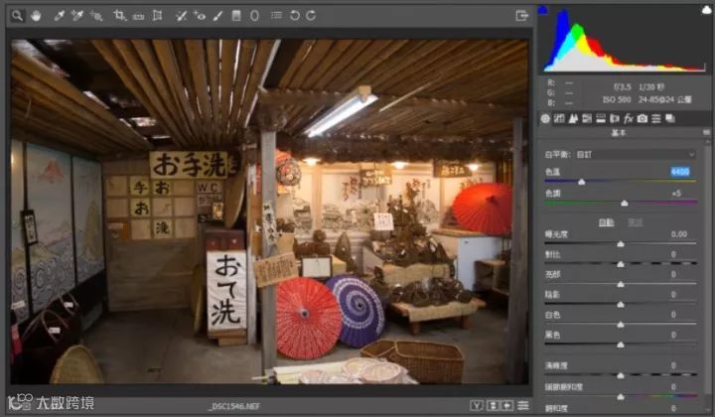Image resolution: width=715 pixels, height=417 pixels.
Task: Rotate image counterclockwise
Action: [x=295, y=16]
